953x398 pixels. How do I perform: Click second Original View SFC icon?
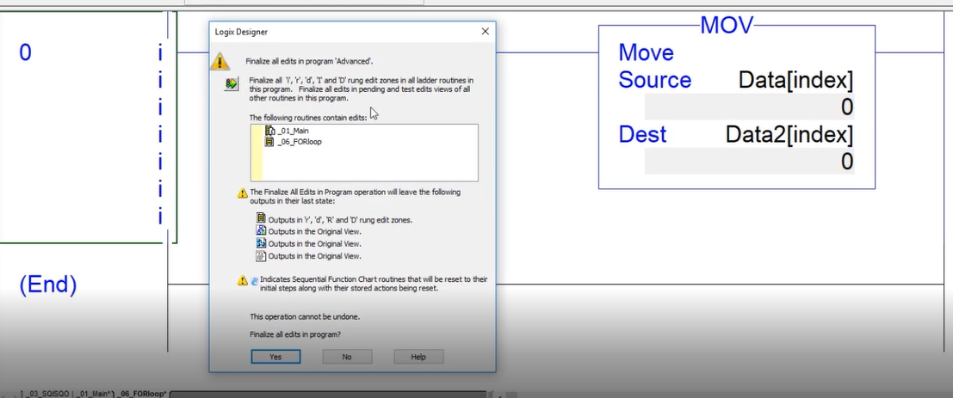pyautogui.click(x=262, y=242)
